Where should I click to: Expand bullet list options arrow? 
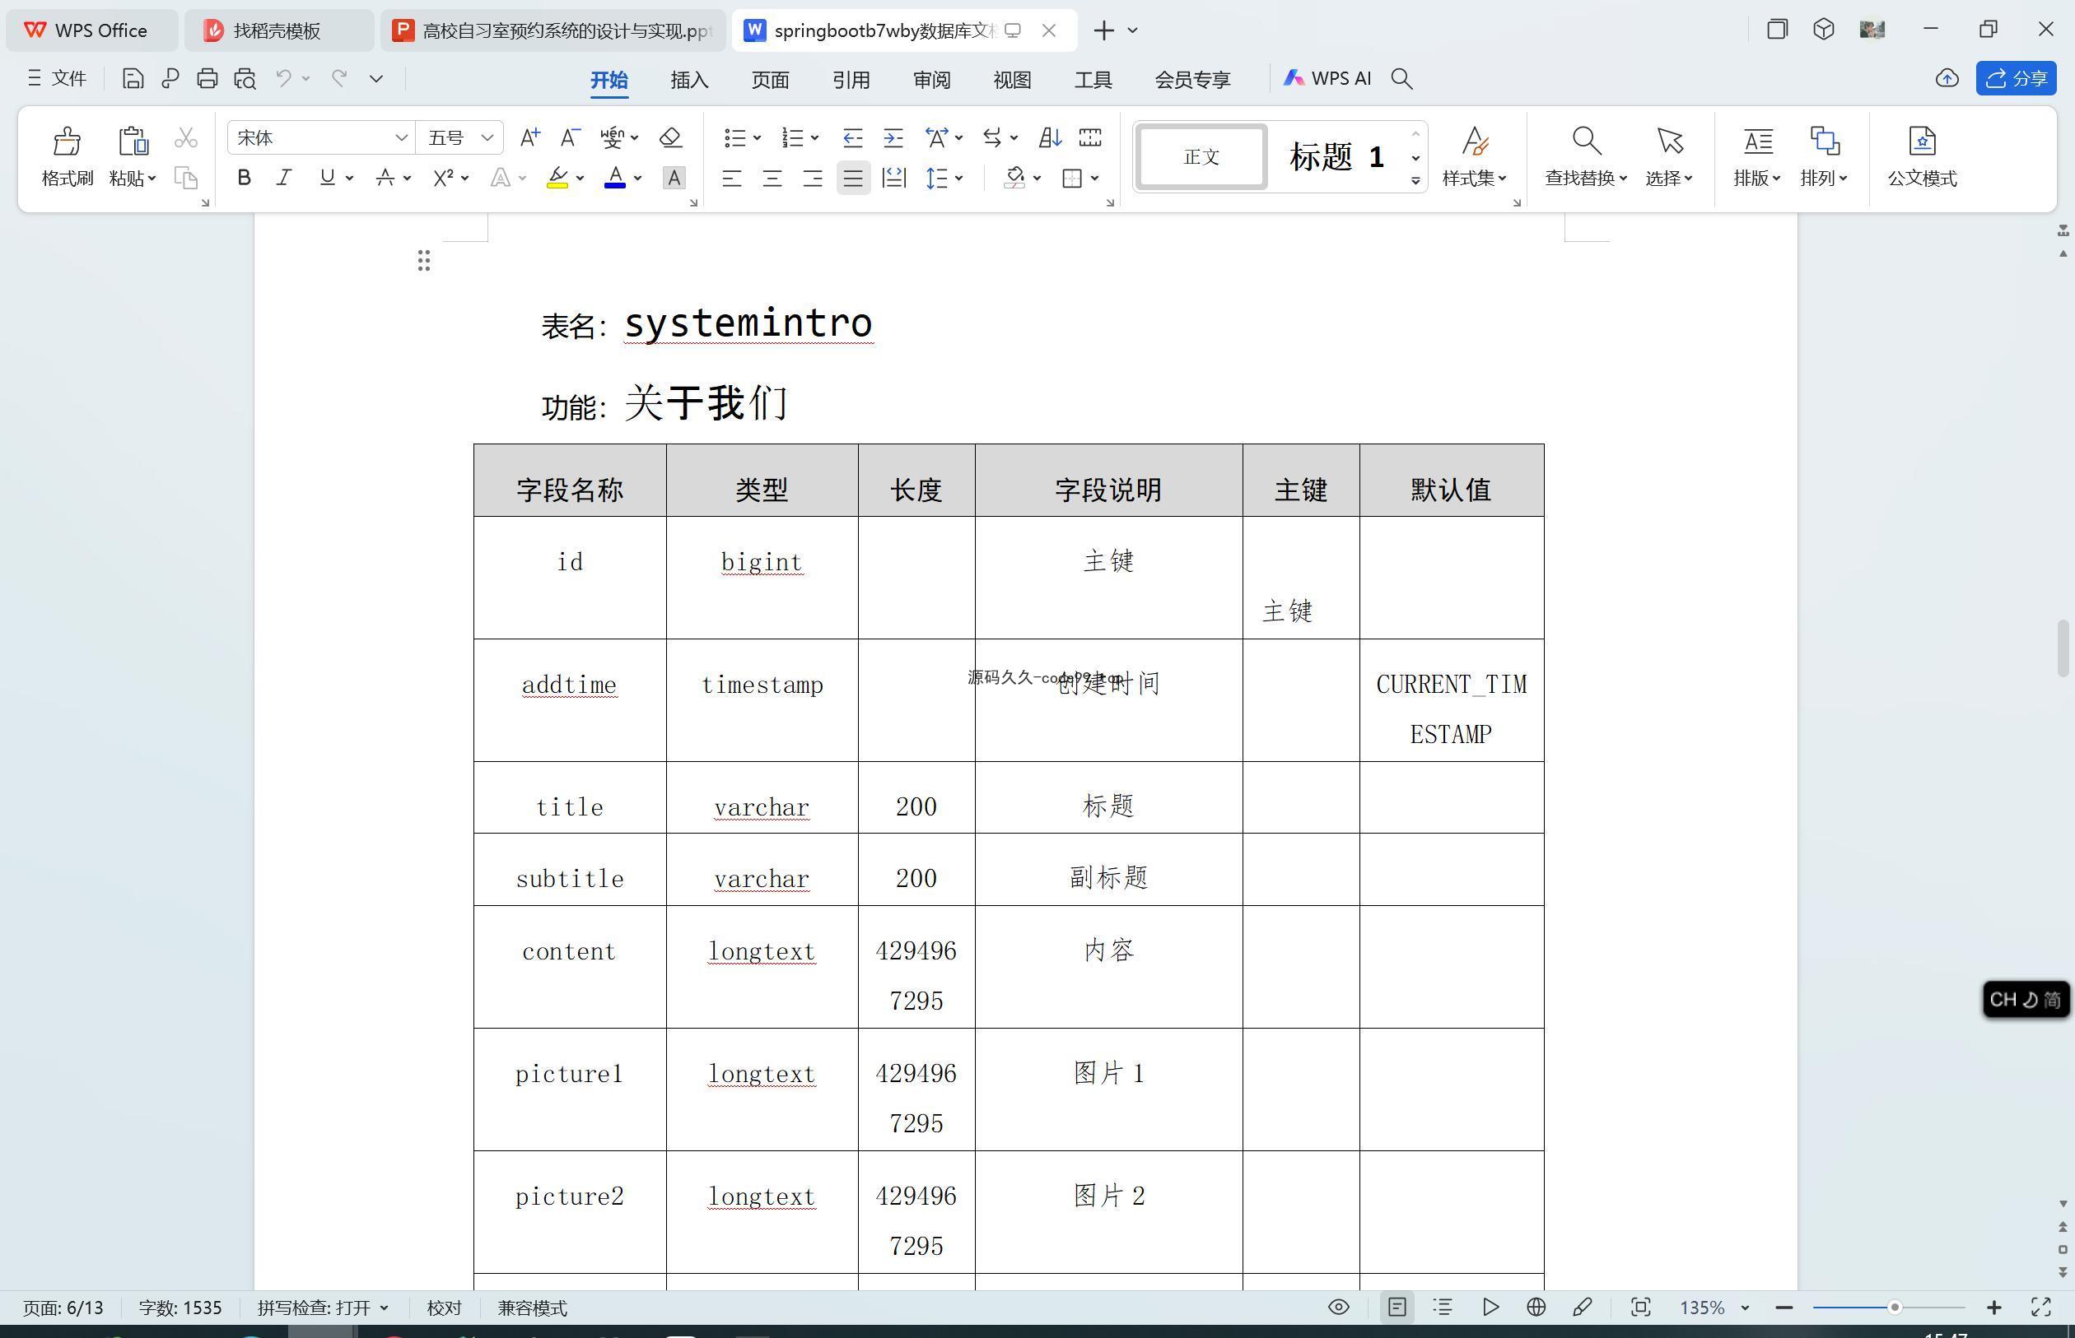coord(758,138)
